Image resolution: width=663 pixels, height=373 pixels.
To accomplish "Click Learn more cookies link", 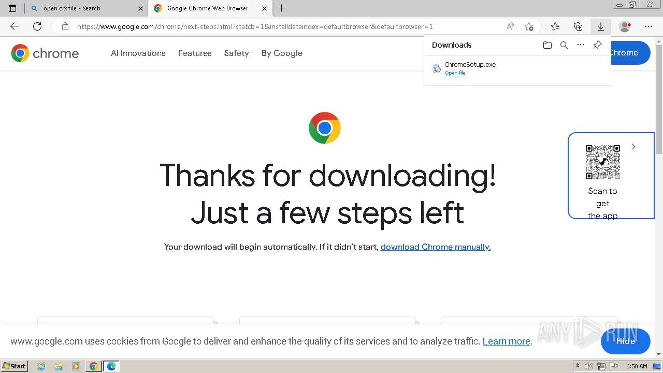I will coord(506,341).
